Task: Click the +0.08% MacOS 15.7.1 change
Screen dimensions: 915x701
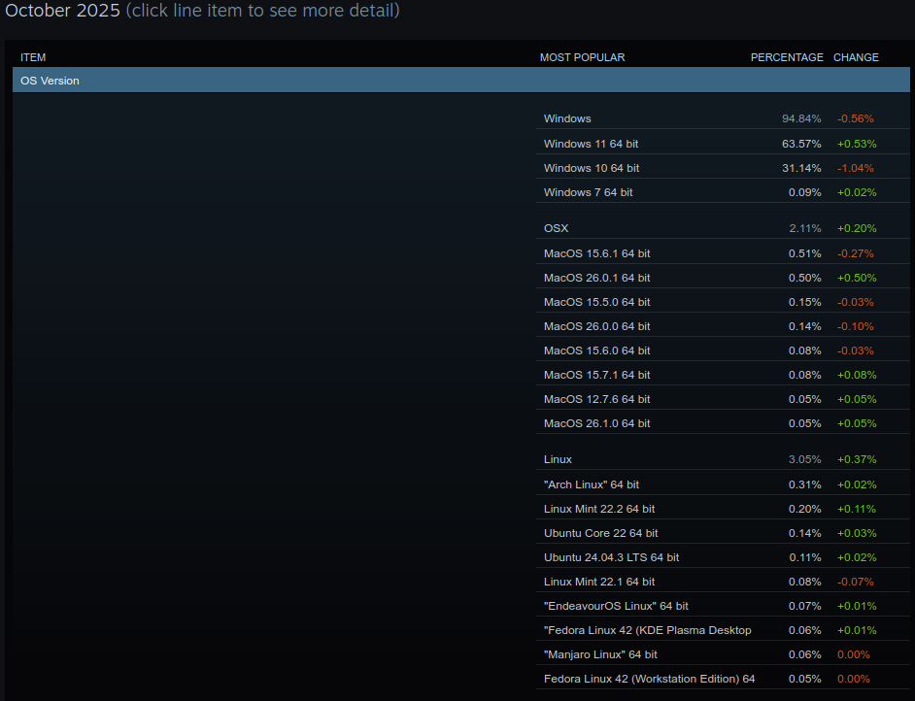Action: tap(857, 375)
